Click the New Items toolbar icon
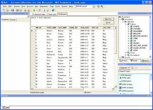This screenshot has width=153, height=110. coord(4,10)
